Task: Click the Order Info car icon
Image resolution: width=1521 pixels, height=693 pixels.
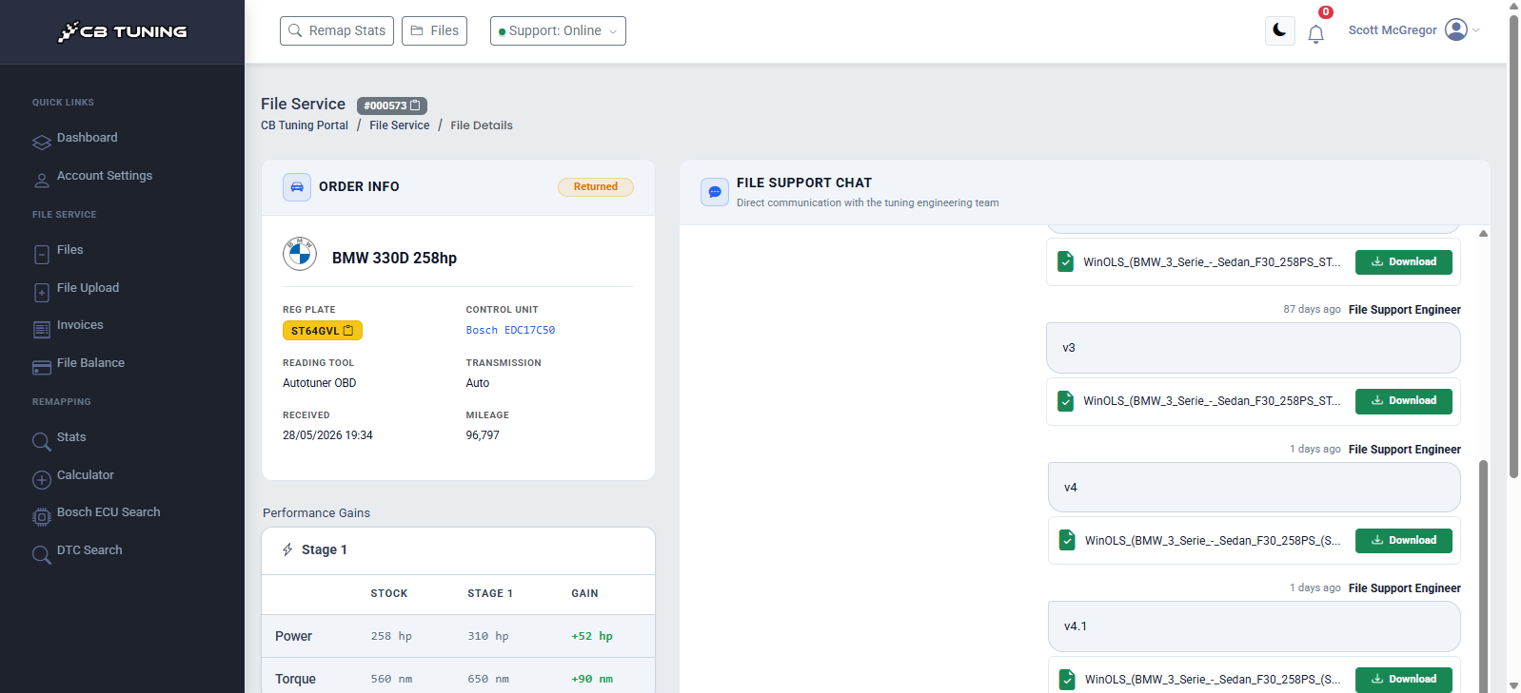Action: [x=297, y=187]
